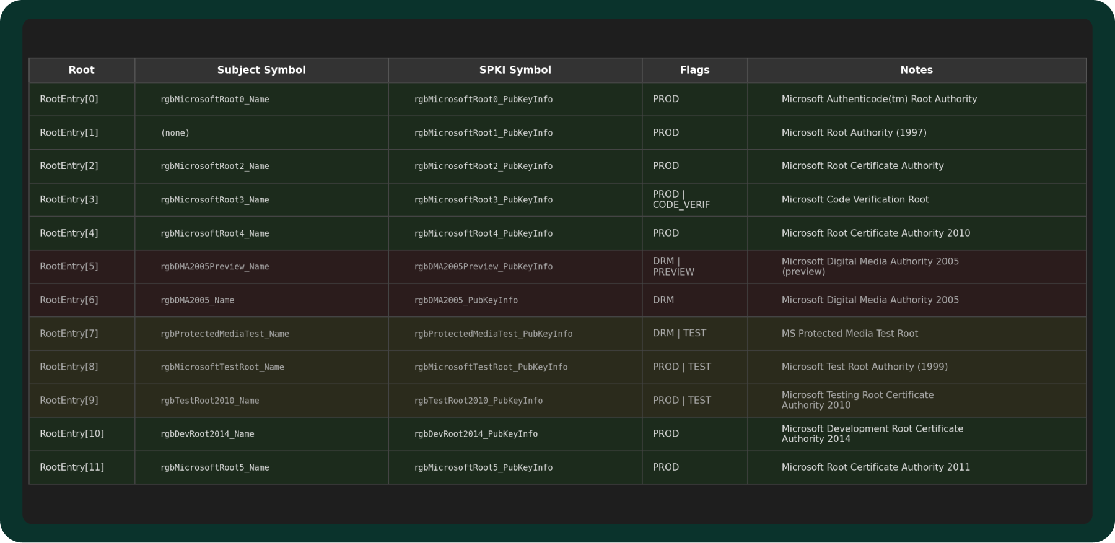The image size is (1115, 543).
Task: Click rgbMicrosoftRoot3_Name subject symbol
Action: point(215,199)
